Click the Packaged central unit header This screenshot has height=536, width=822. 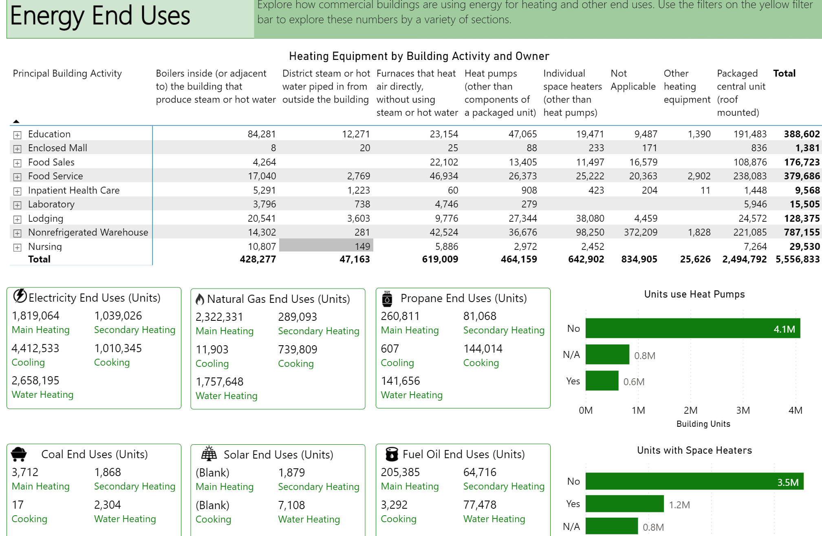[741, 93]
